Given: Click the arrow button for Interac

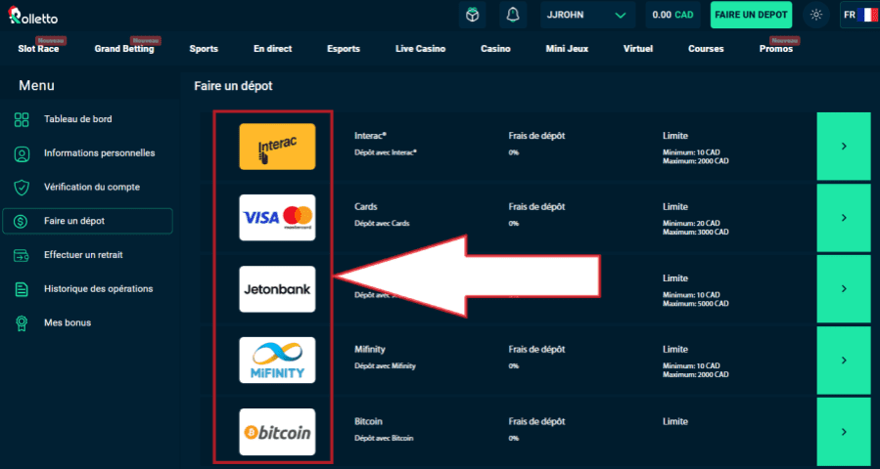Looking at the screenshot, I should (x=844, y=147).
